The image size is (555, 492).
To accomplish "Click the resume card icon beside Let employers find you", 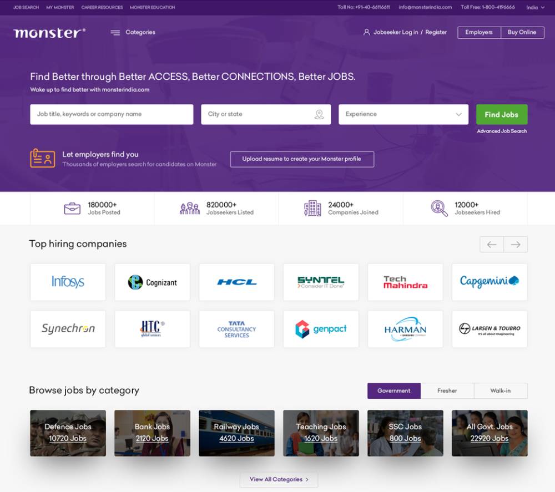I will click(43, 158).
